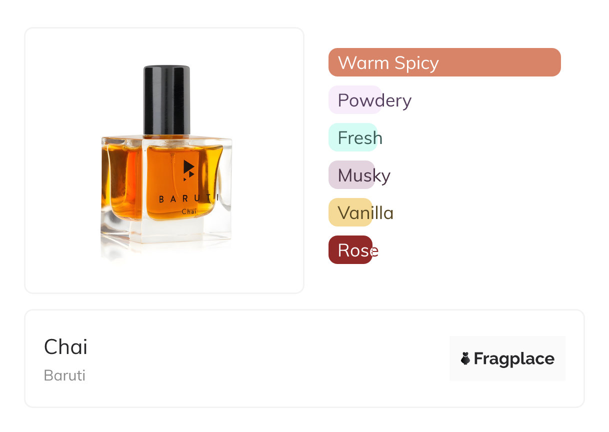Click the Fragplace wordmark text
The image size is (609, 432).
click(514, 359)
